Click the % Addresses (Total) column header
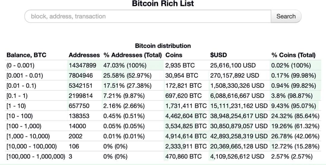This screenshot has width=326, height=165. pos(133,55)
